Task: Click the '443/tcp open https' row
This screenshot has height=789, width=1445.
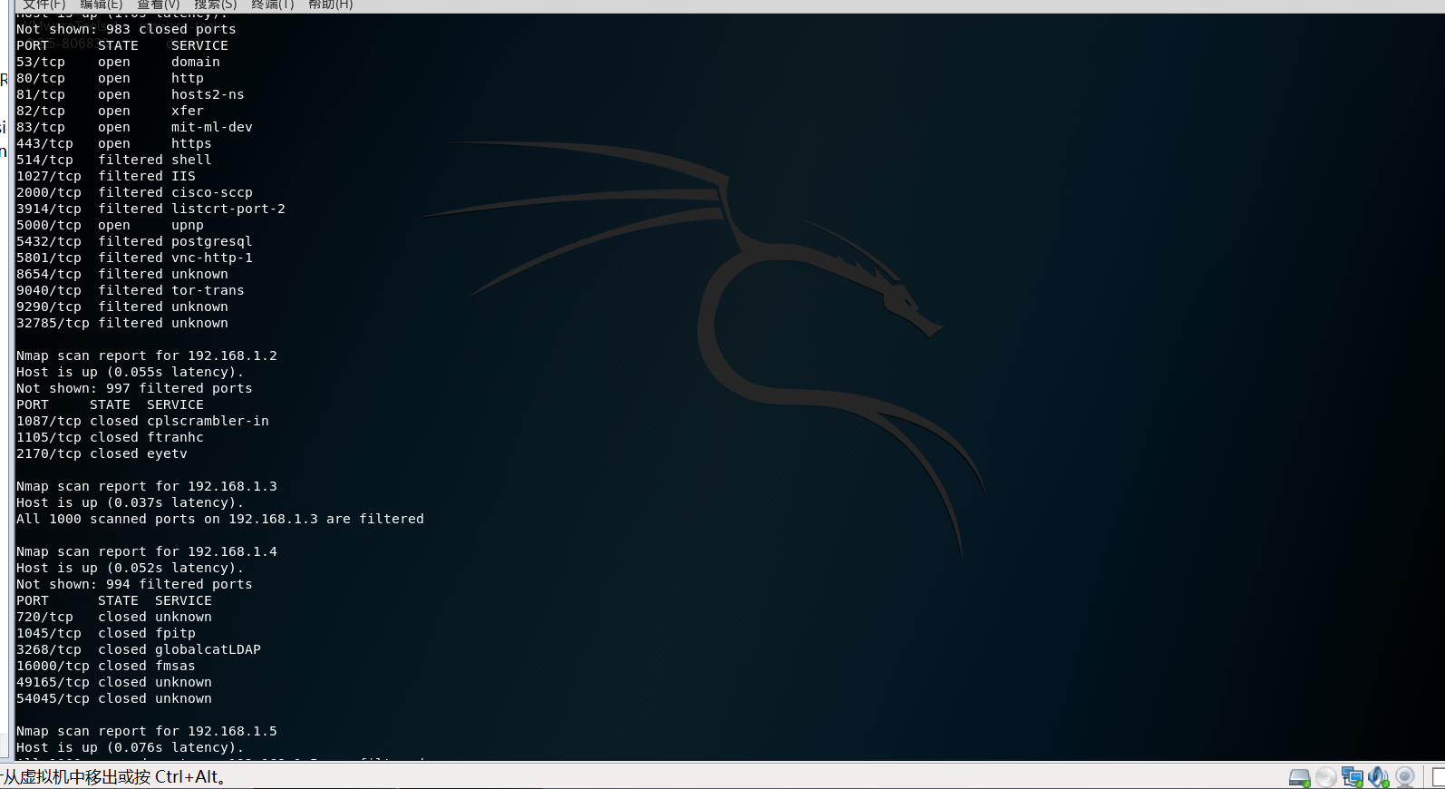Action: [x=113, y=143]
